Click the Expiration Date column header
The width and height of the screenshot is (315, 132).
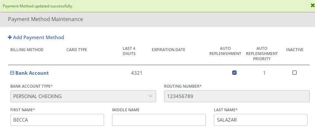[x=169, y=50]
